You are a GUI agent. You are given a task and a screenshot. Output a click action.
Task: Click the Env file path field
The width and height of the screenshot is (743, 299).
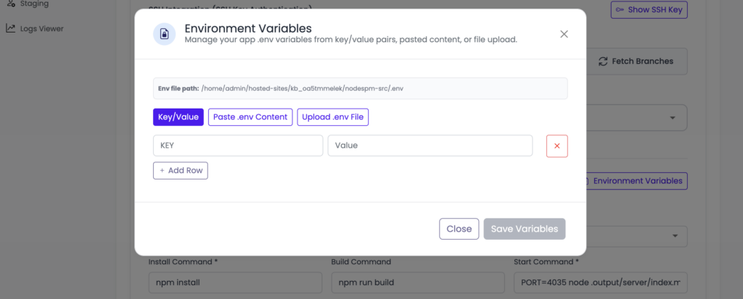pos(360,88)
